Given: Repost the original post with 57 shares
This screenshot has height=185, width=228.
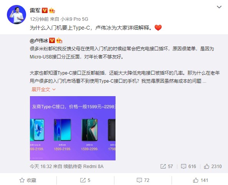Looking at the screenshot, I should tap(167, 167).
